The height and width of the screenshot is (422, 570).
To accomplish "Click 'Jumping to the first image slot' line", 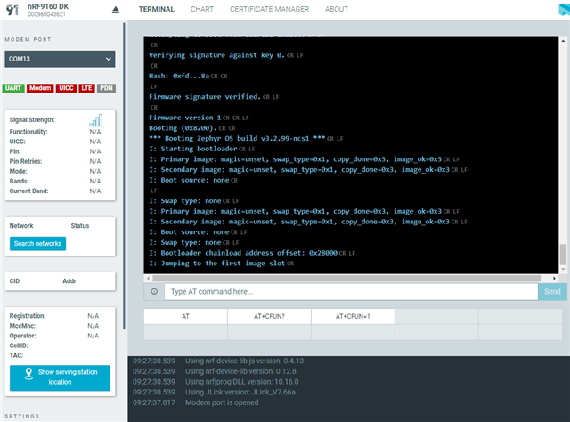I will pos(217,264).
